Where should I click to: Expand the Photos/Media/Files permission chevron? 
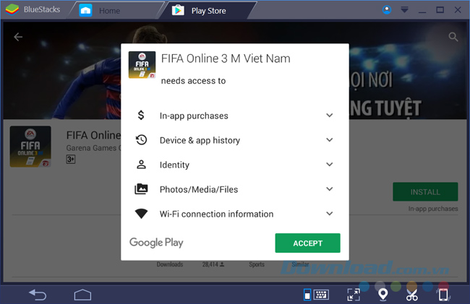point(330,189)
